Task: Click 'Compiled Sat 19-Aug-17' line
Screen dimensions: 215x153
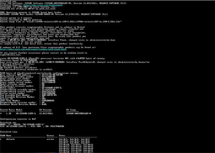Action: pos(28,9)
